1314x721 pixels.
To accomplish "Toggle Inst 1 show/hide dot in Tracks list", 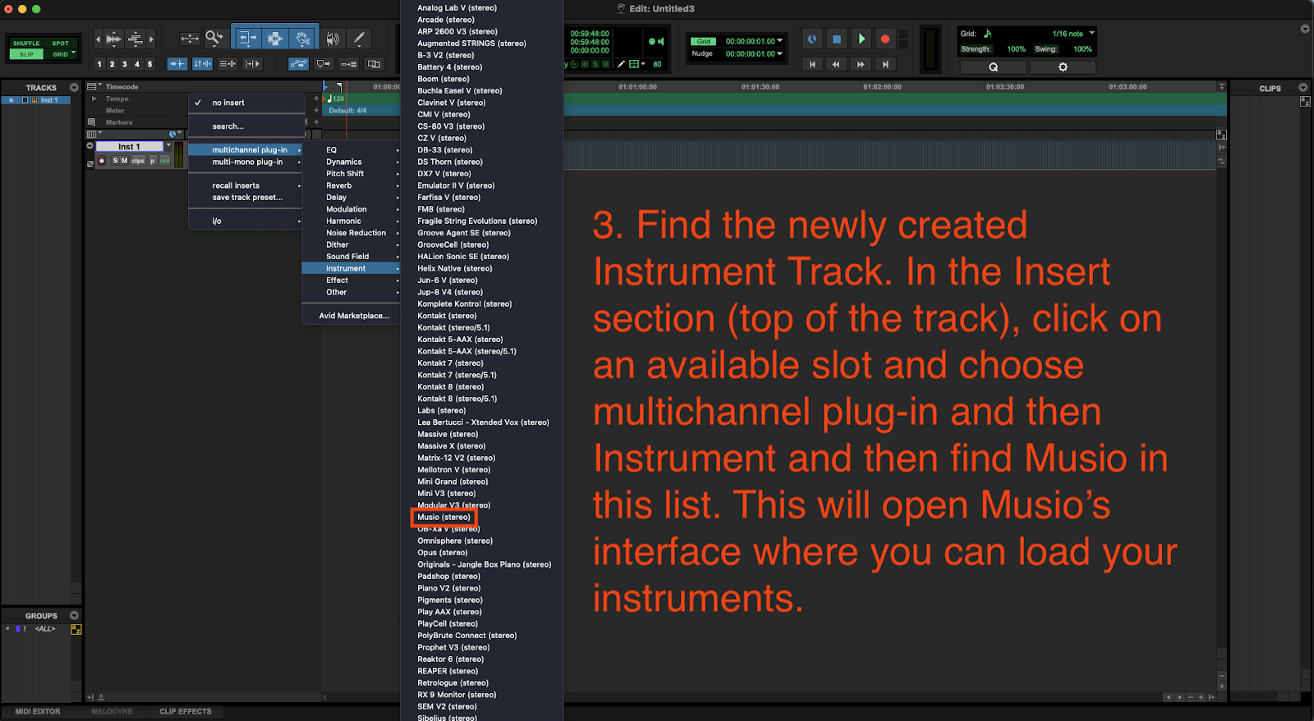I will (x=11, y=100).
